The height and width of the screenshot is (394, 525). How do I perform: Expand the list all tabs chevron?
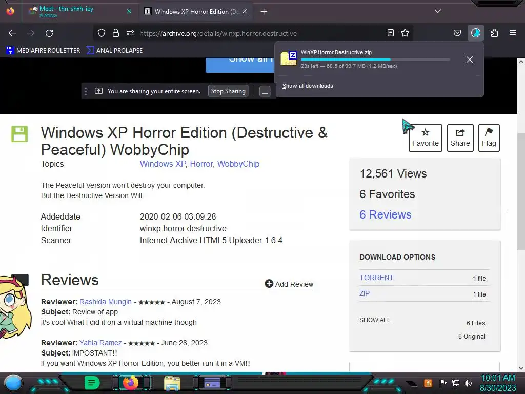(438, 11)
